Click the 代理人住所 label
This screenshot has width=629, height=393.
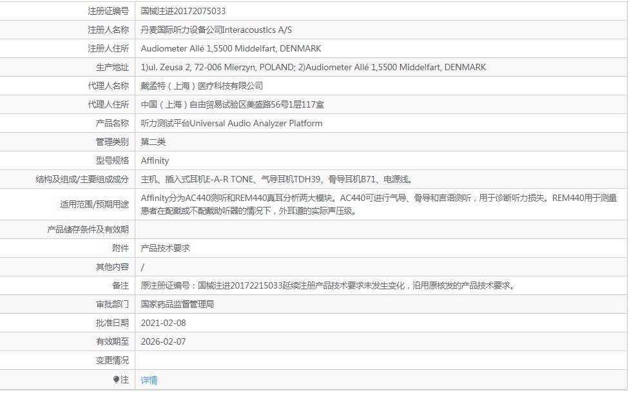[108, 104]
